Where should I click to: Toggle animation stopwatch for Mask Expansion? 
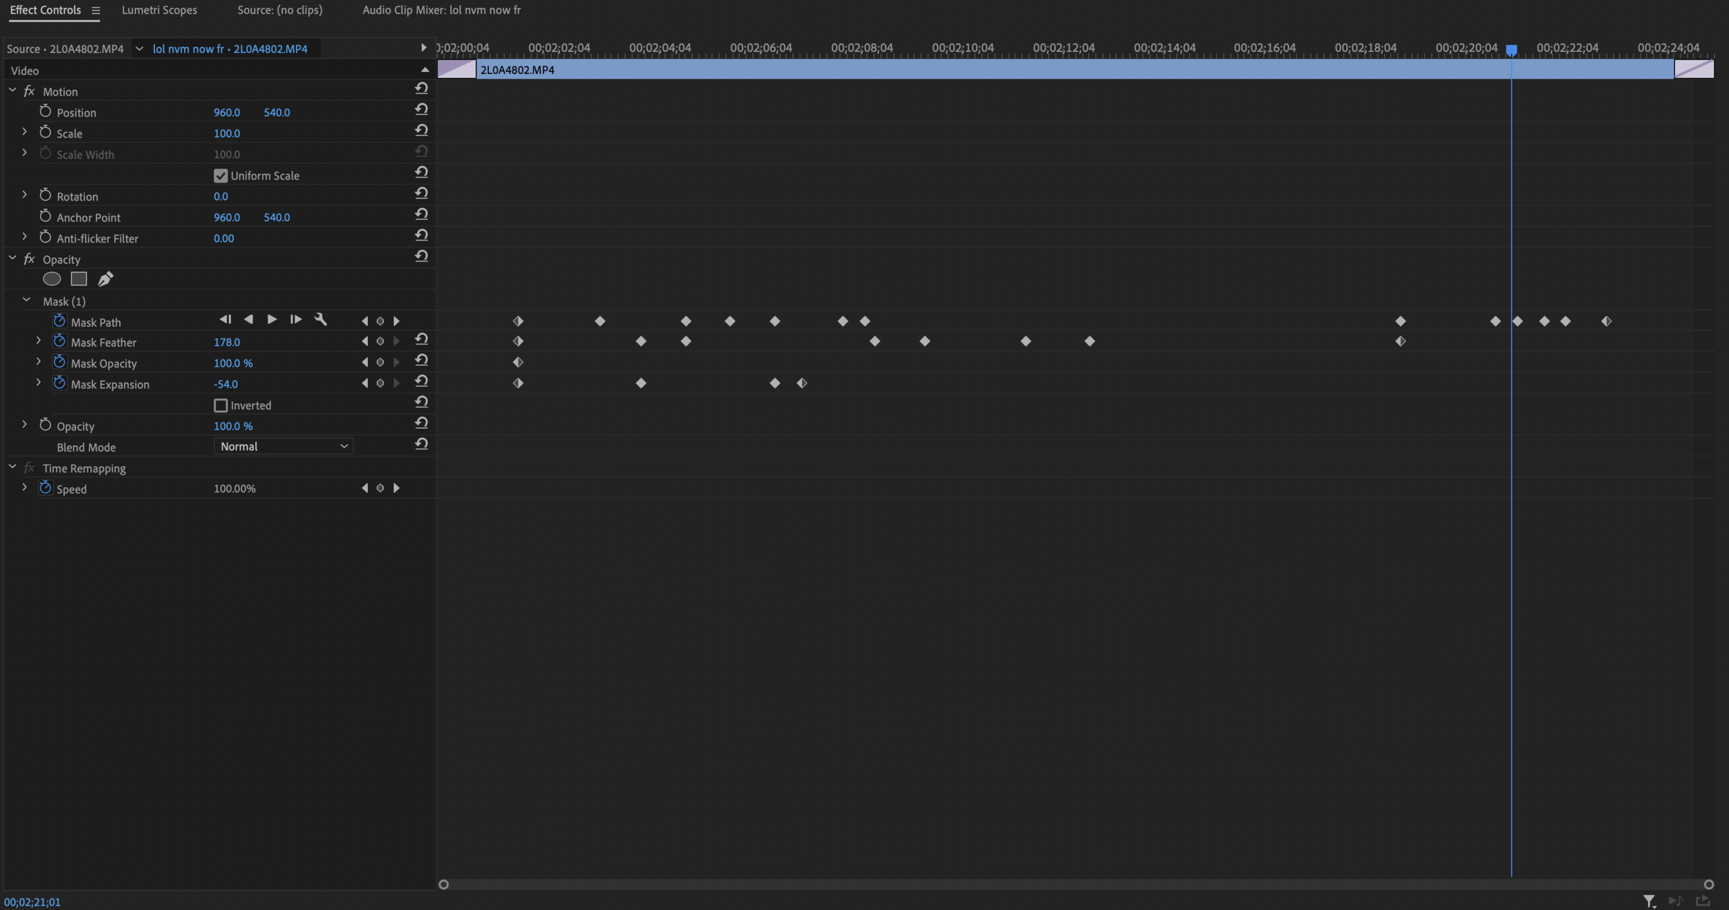pyautogui.click(x=59, y=382)
